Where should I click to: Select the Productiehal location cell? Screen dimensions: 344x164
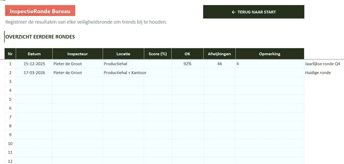[x=123, y=64]
